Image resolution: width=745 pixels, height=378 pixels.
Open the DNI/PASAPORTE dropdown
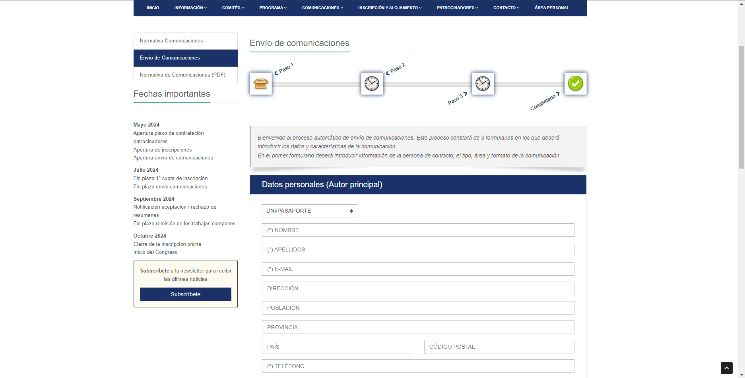310,211
